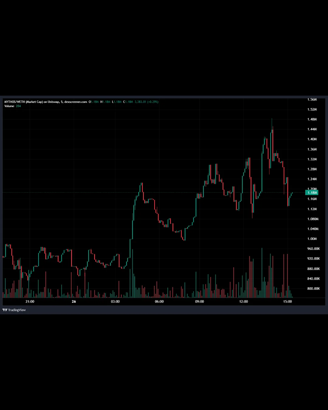This screenshot has width=328, height=410.
Task: Click the date label 26 on time axis
Action: click(74, 302)
